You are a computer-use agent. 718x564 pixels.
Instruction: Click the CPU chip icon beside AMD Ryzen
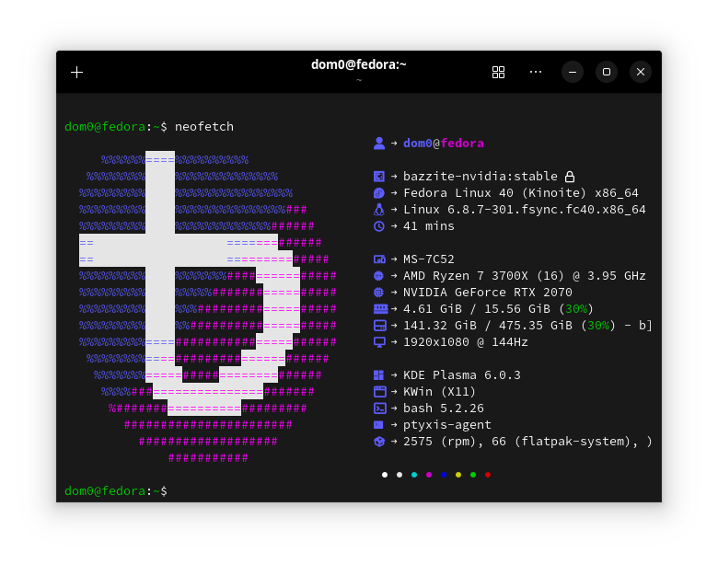(378, 276)
